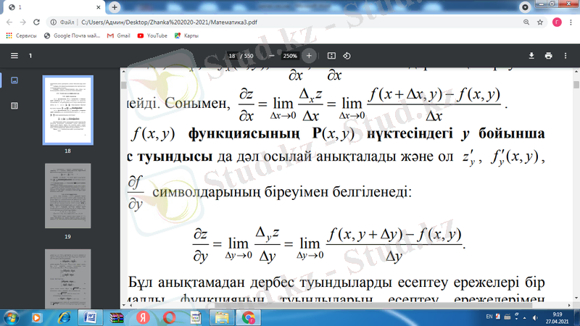The width and height of the screenshot is (580, 326).
Task: Open Yandex browser from the taskbar
Action: [143, 317]
